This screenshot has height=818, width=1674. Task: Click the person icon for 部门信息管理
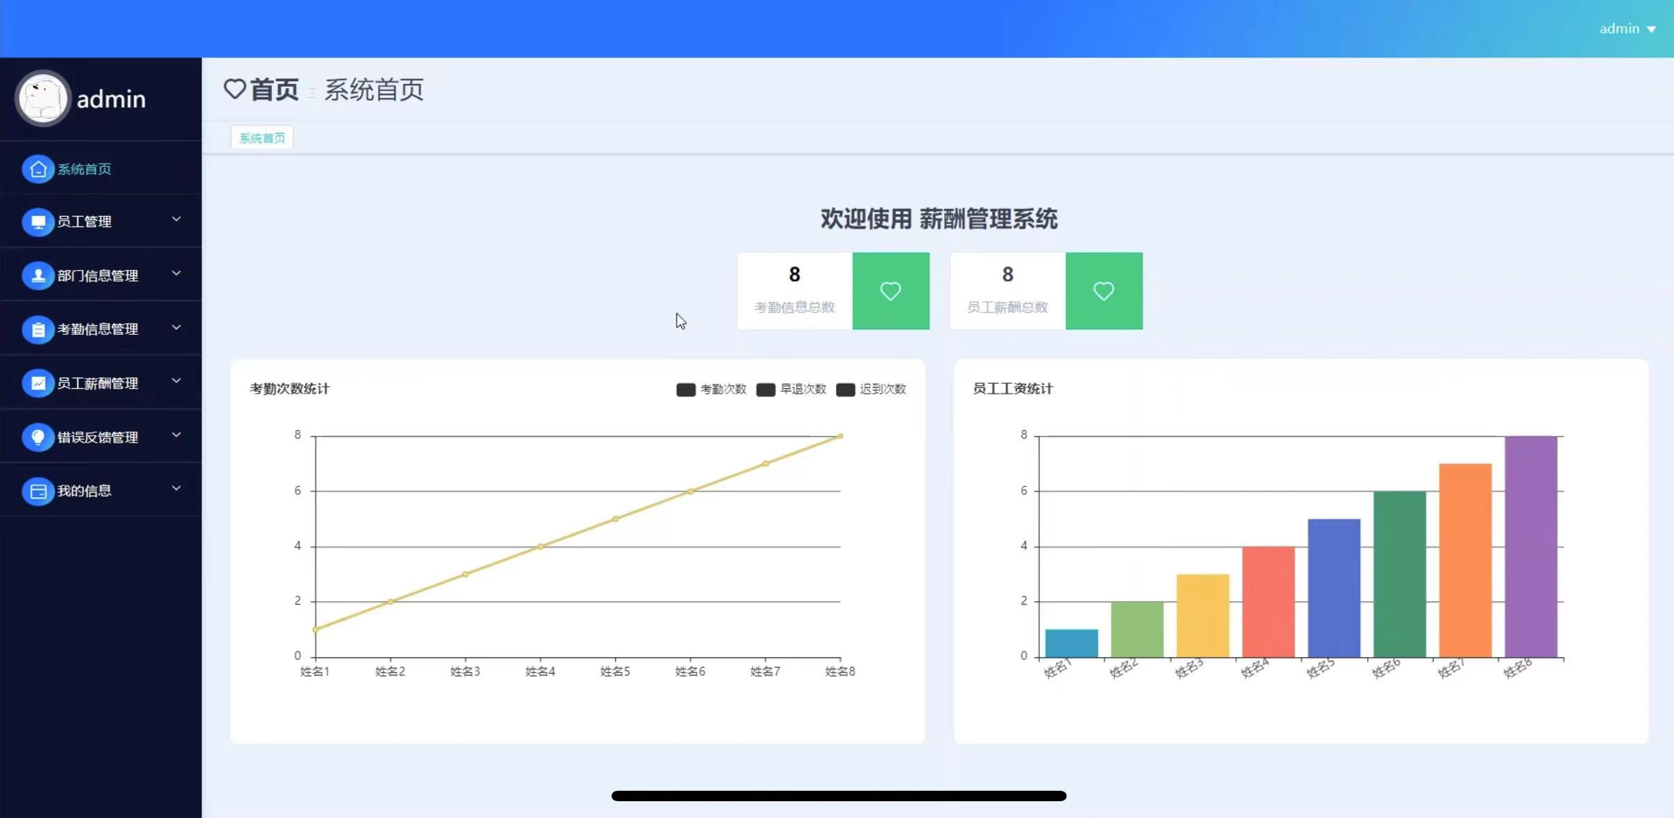tap(38, 275)
